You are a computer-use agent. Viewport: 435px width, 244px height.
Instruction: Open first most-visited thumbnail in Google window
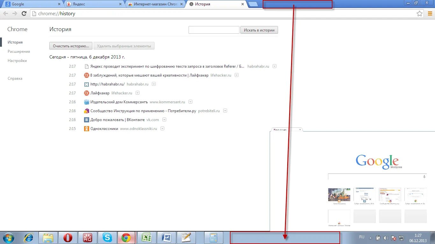[339, 195]
